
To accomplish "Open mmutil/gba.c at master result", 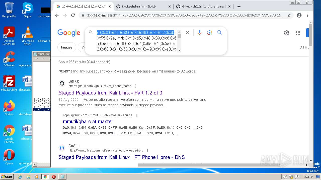I will click(88, 121).
